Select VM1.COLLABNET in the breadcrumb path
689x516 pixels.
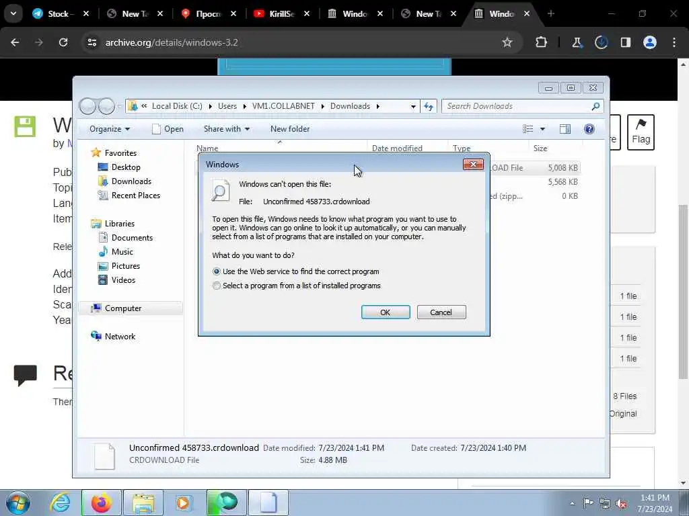coord(283,106)
